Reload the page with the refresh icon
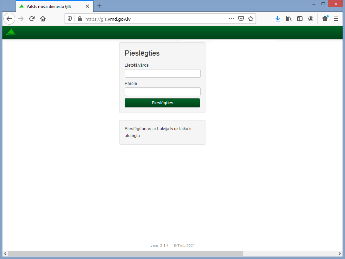The height and width of the screenshot is (259, 345). (32, 19)
